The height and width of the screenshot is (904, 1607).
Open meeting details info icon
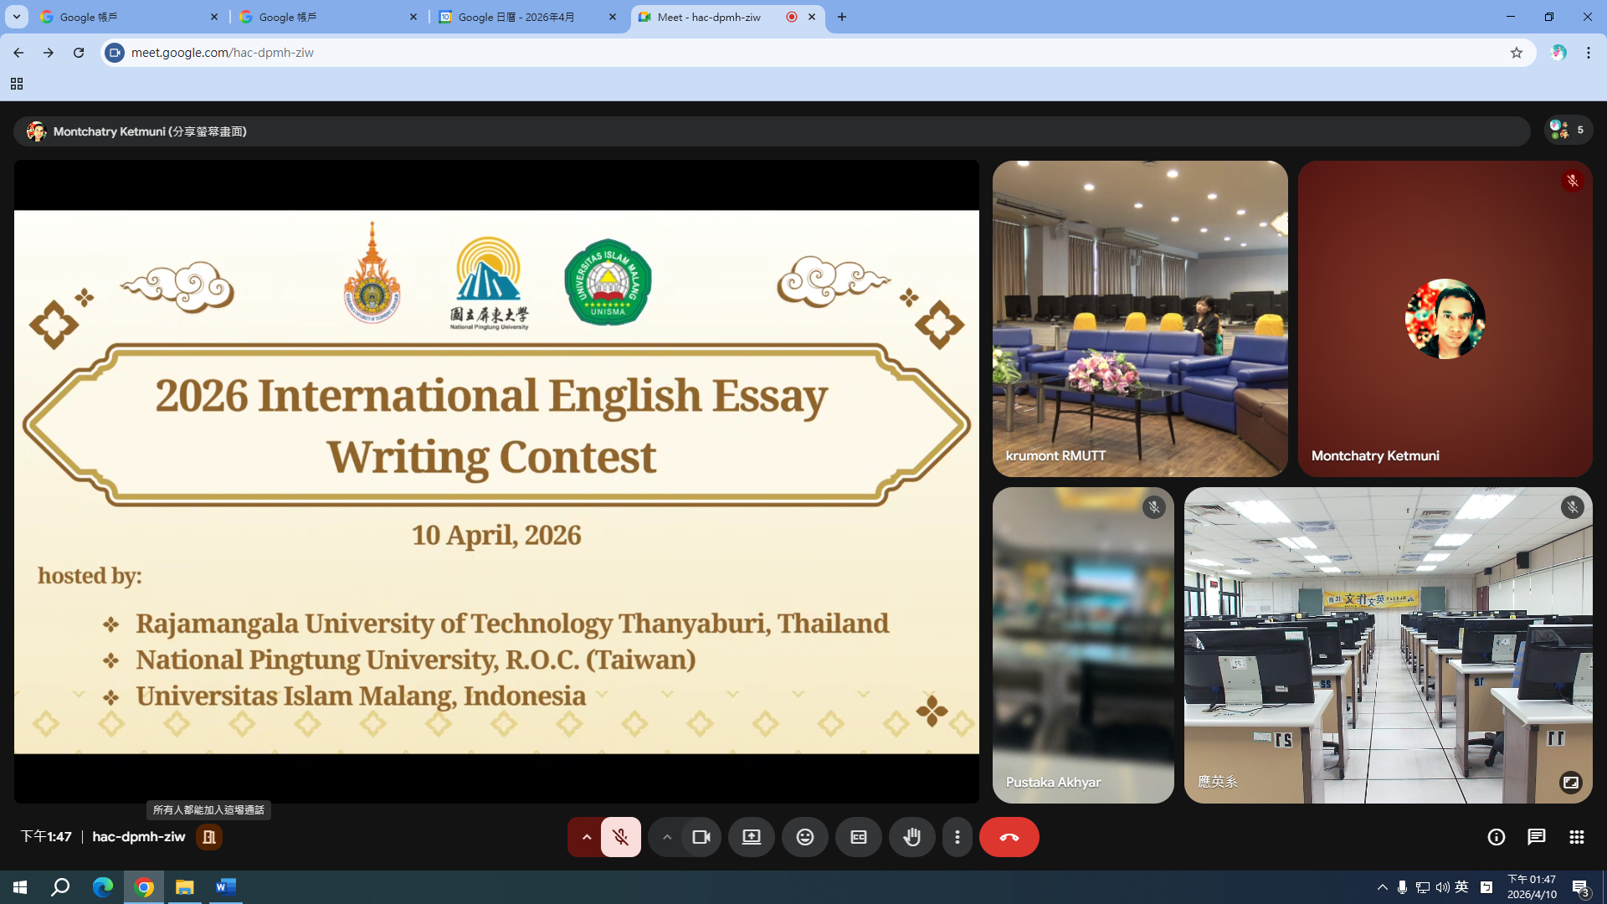1496,837
